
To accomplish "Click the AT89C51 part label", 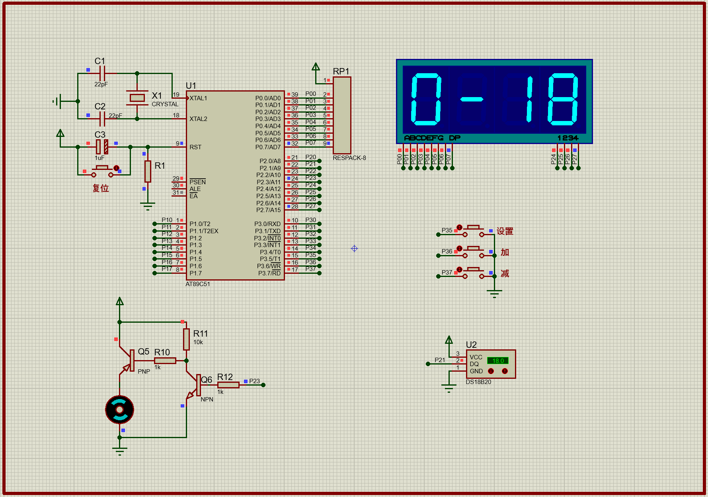I will 197,284.
